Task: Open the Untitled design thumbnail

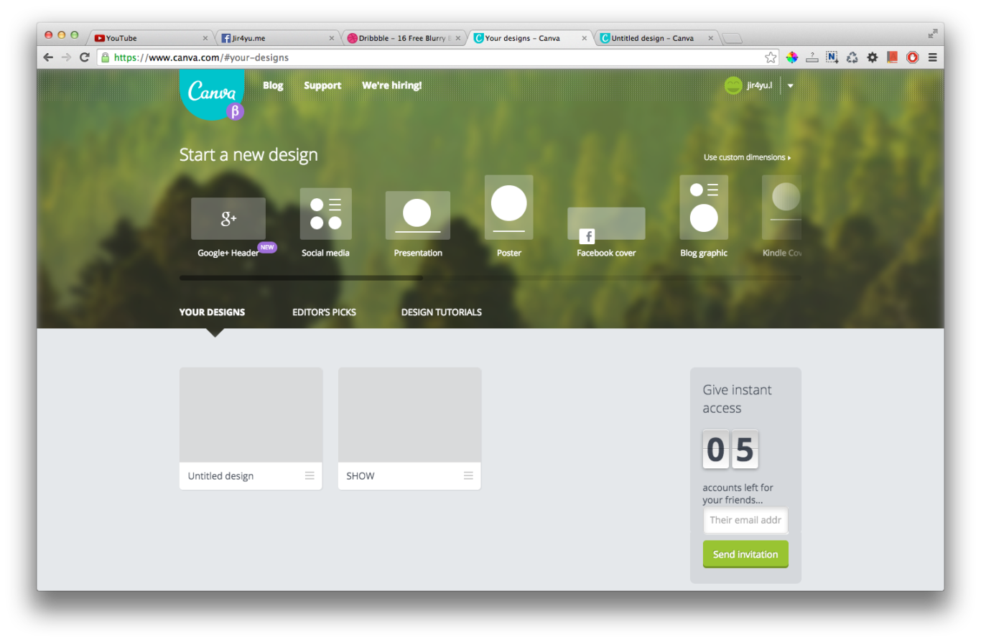Action: pos(251,415)
